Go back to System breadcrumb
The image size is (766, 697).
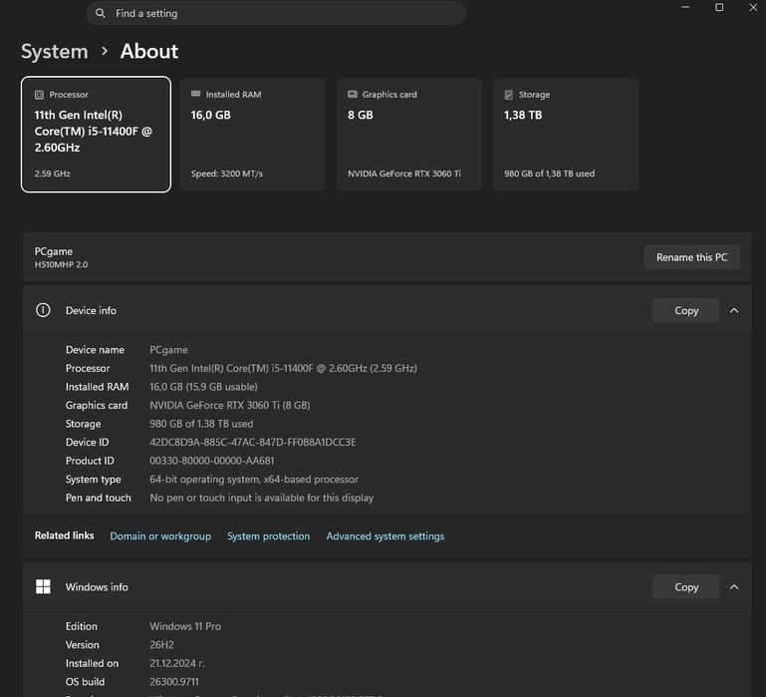pyautogui.click(x=54, y=52)
